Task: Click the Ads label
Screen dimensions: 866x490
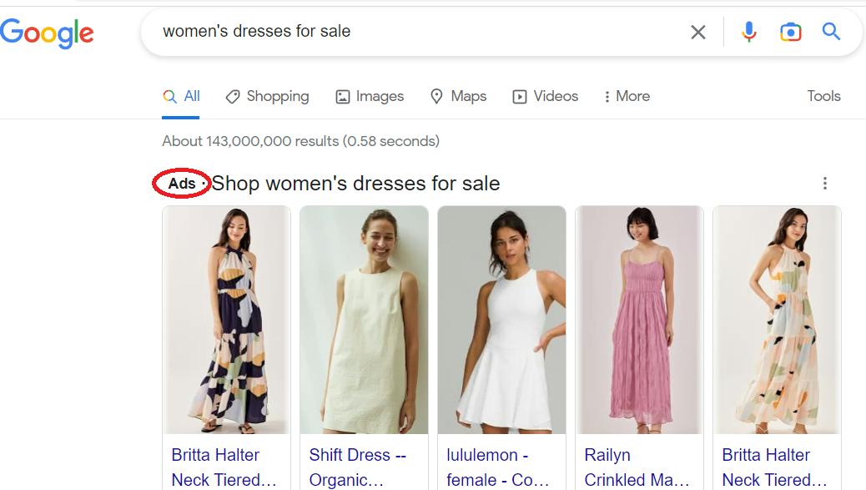Action: click(182, 184)
